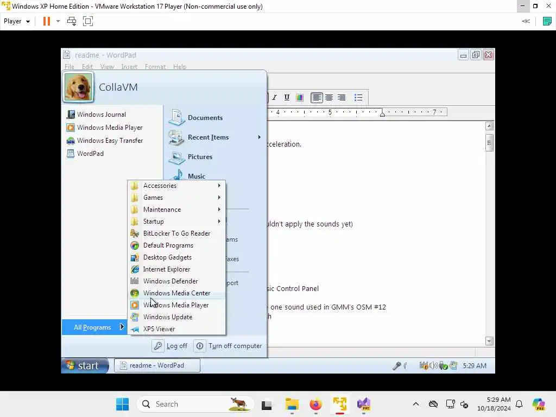The width and height of the screenshot is (556, 417).
Task: Open Windows Easy Transfer
Action: [x=105, y=141]
